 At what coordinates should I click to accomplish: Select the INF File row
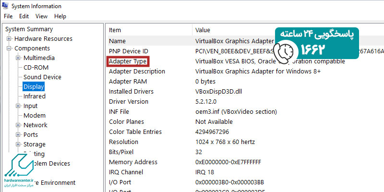(246, 112)
